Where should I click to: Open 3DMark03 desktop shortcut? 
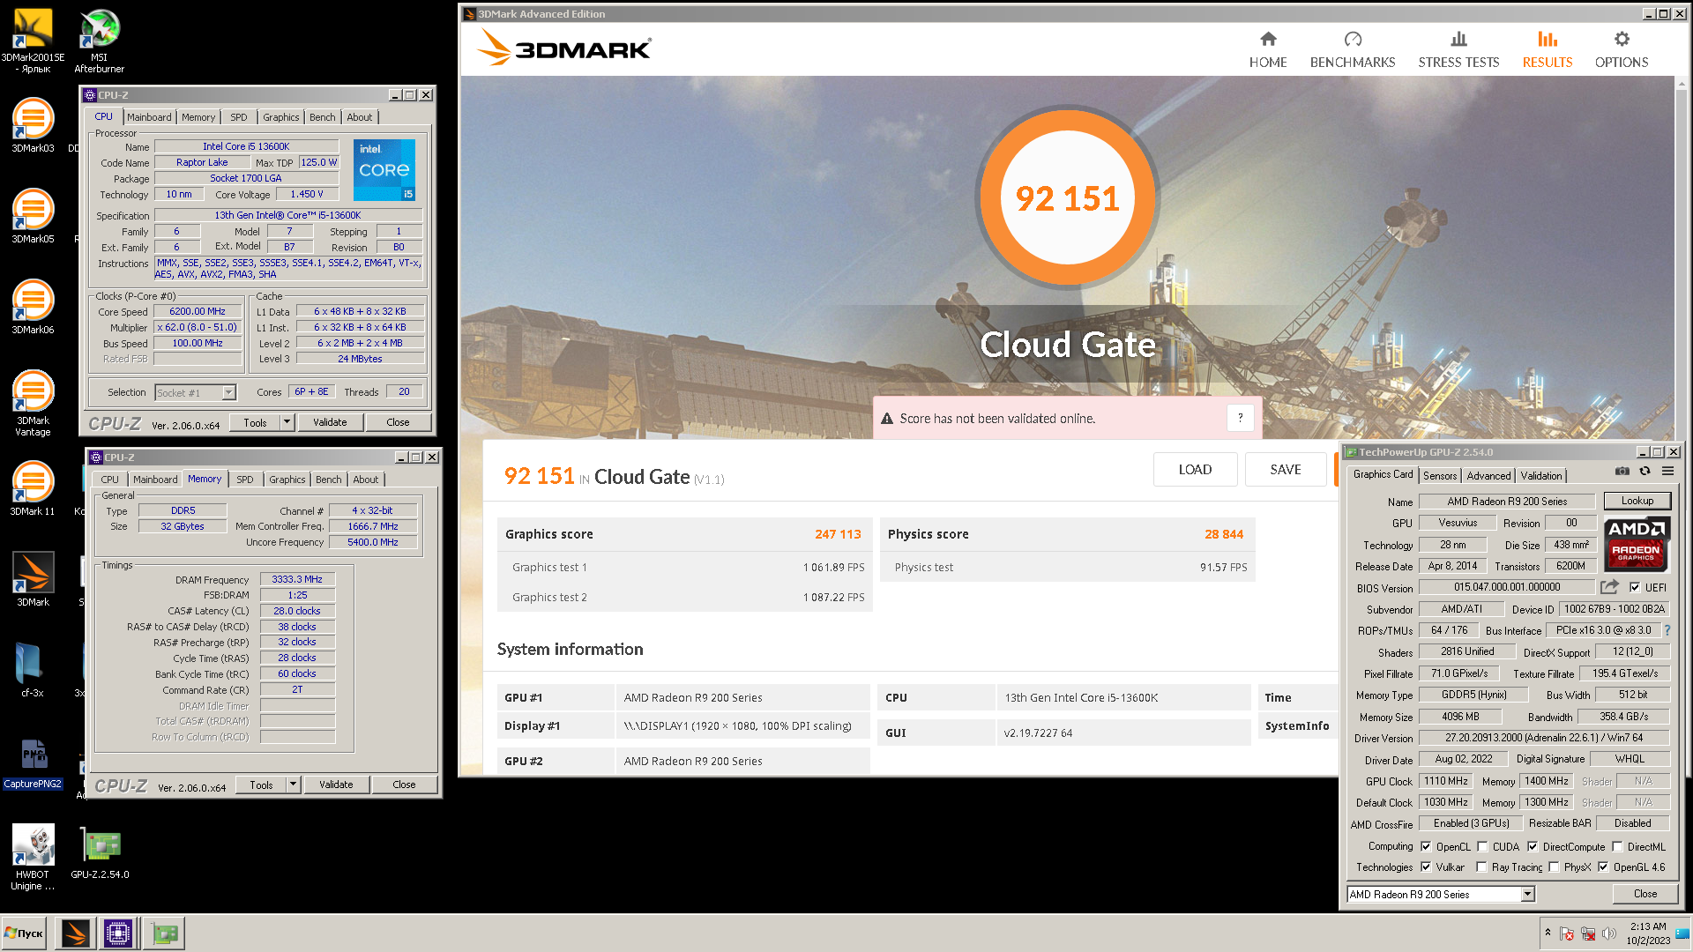coord(33,125)
